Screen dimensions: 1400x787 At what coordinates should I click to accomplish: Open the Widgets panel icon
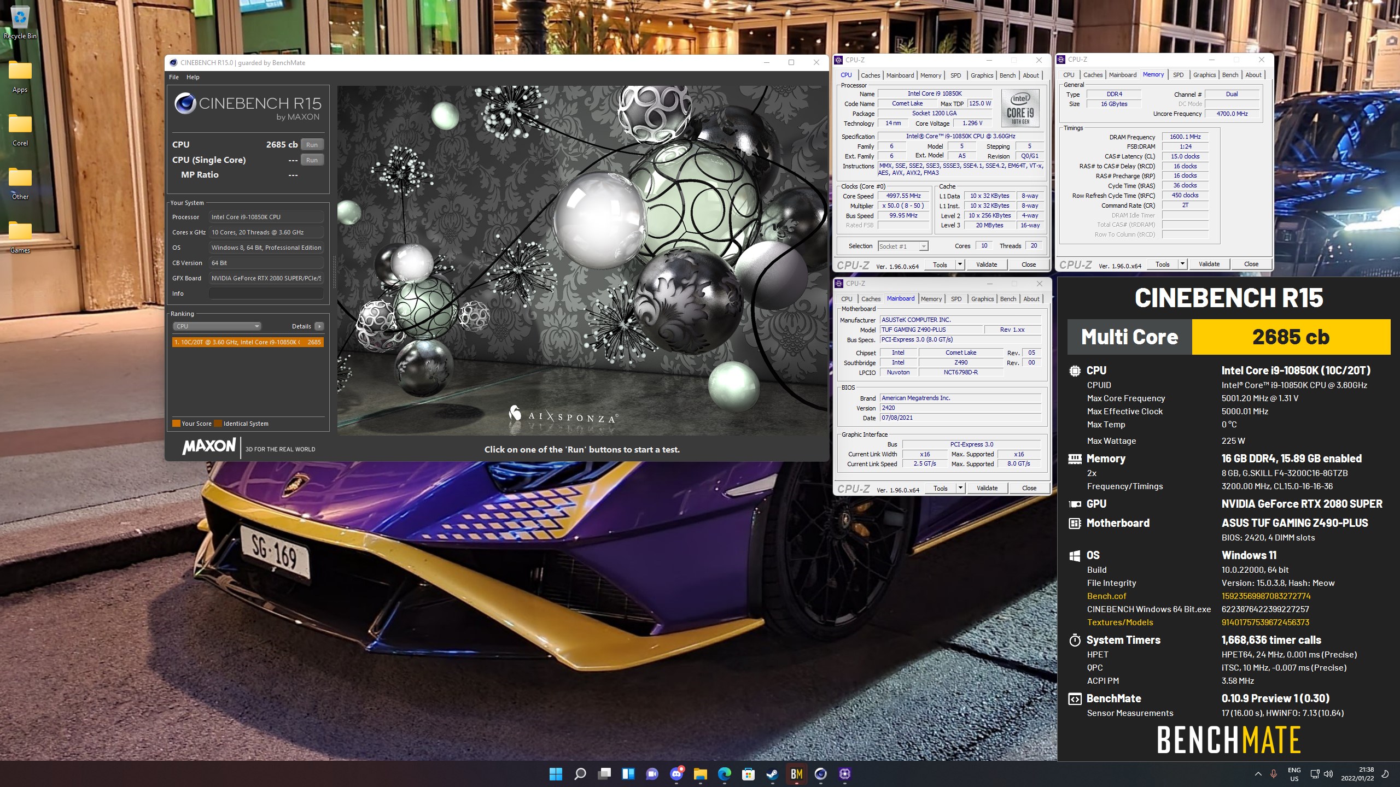[x=628, y=774]
